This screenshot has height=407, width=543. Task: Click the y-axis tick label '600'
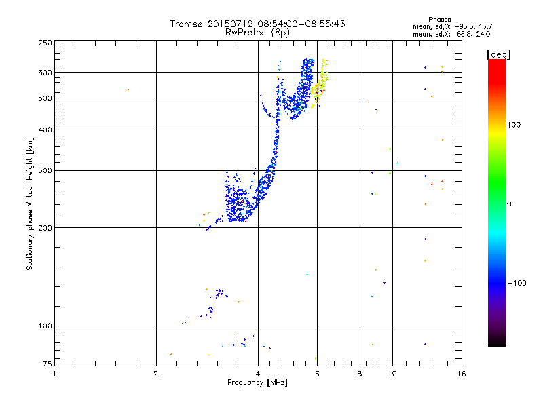[x=45, y=73]
